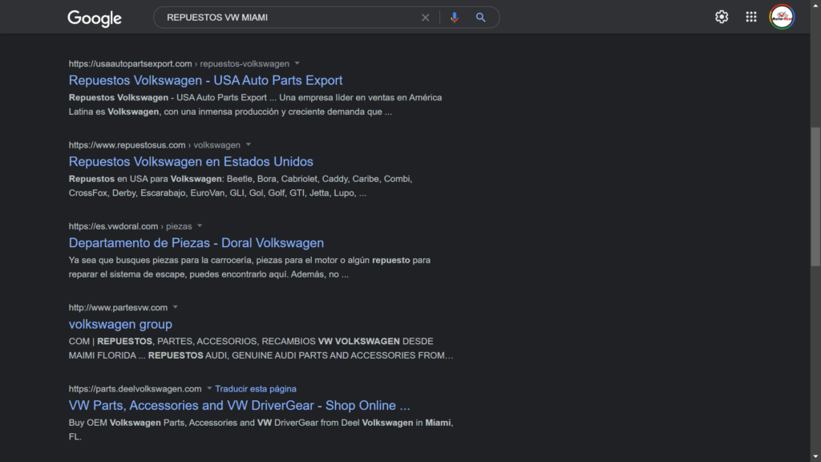821x462 pixels.
Task: Open VW Parts, Accessories and VW DriverGear
Action: [239, 406]
